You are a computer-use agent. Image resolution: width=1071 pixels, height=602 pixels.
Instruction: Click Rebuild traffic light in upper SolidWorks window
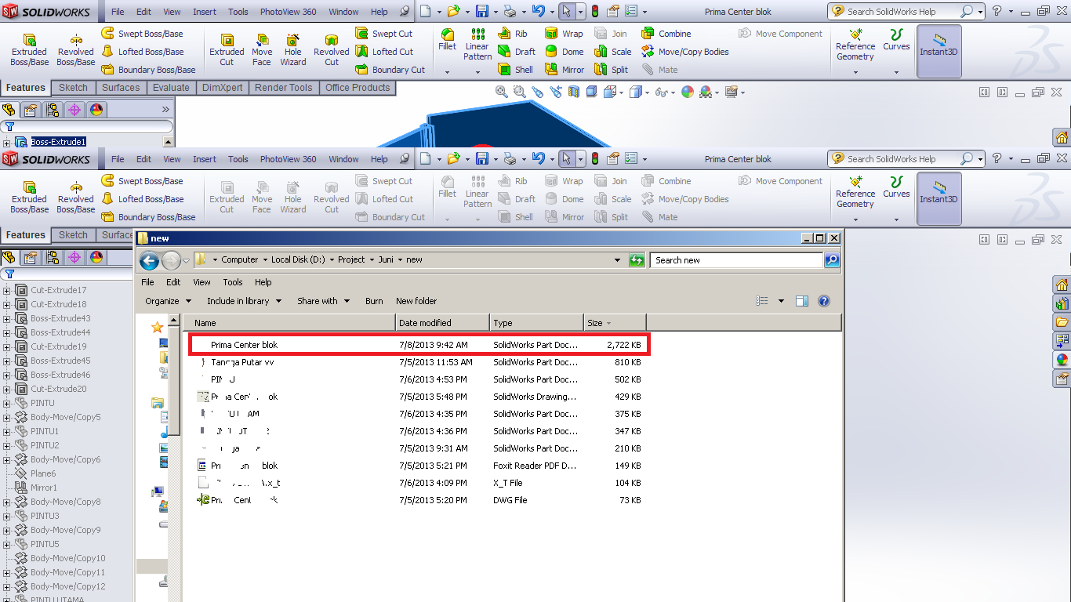pos(595,11)
